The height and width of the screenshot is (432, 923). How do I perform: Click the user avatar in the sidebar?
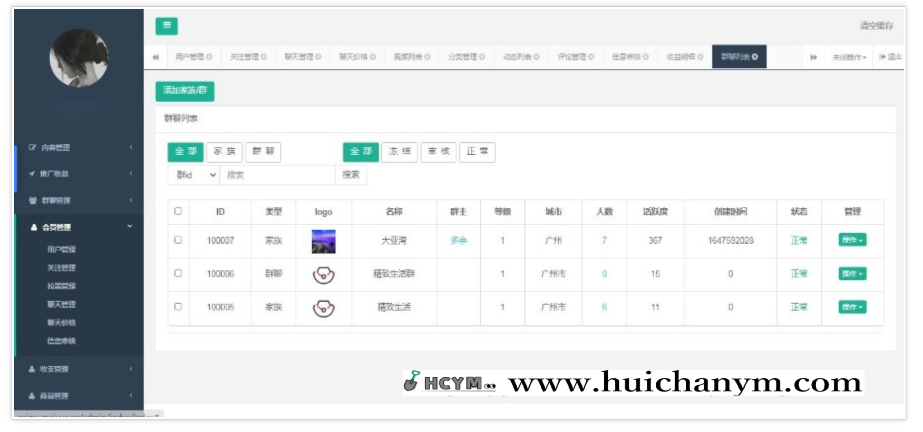(79, 58)
